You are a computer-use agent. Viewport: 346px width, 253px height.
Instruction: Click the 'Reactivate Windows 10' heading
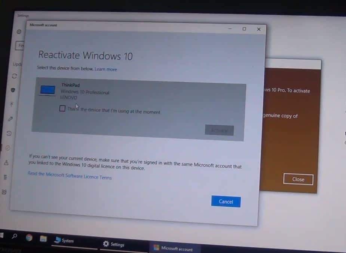click(x=85, y=55)
